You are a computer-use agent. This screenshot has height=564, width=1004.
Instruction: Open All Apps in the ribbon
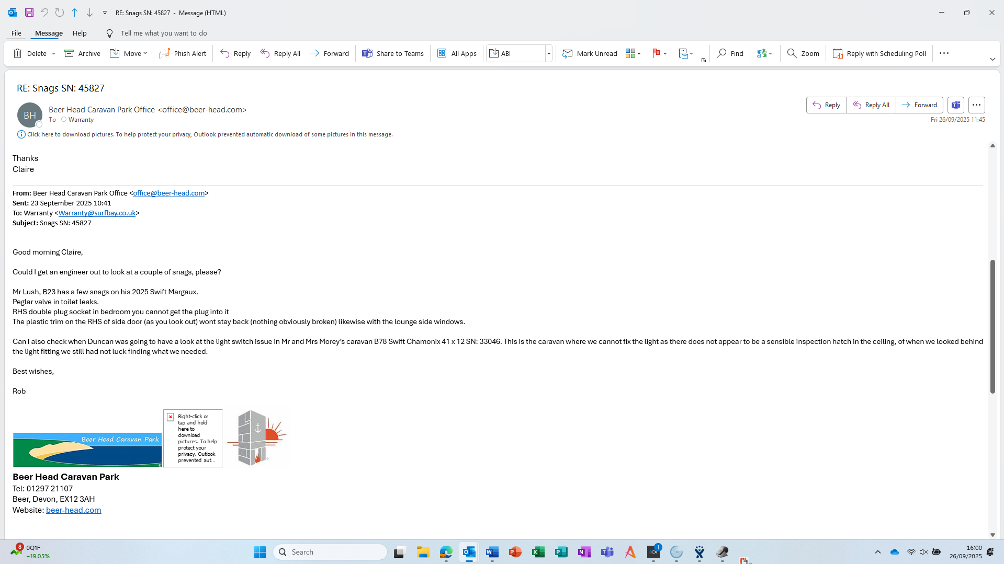(457, 53)
